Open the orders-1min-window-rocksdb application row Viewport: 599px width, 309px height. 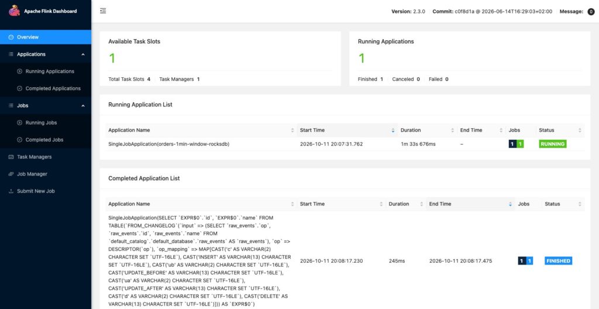point(345,144)
